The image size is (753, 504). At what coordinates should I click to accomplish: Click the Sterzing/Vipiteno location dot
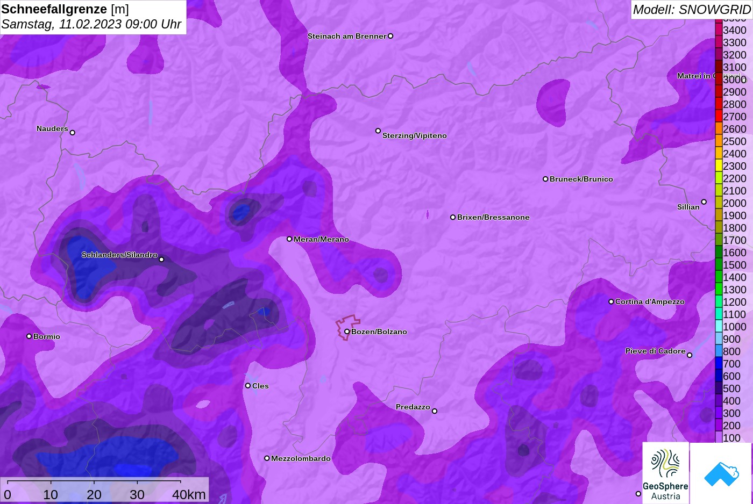(x=378, y=131)
